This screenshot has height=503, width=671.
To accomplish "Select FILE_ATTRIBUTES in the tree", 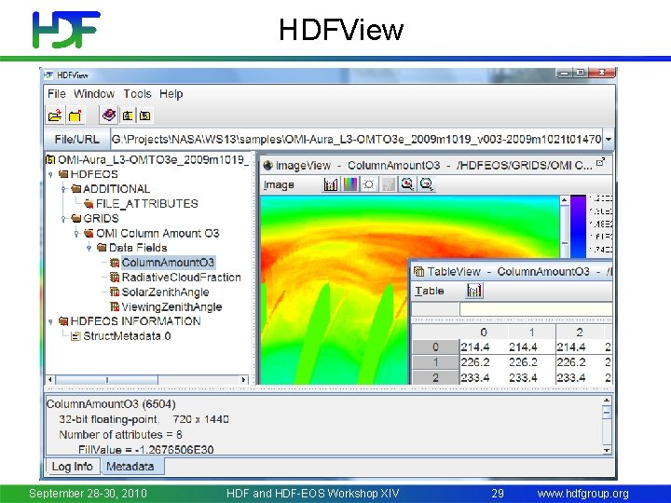I will click(147, 204).
